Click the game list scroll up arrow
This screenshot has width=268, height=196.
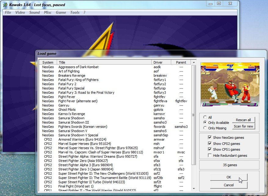tap(194, 62)
